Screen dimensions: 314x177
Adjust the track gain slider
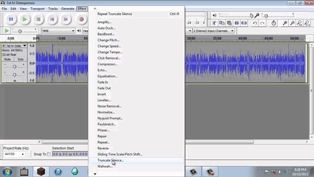point(14,66)
